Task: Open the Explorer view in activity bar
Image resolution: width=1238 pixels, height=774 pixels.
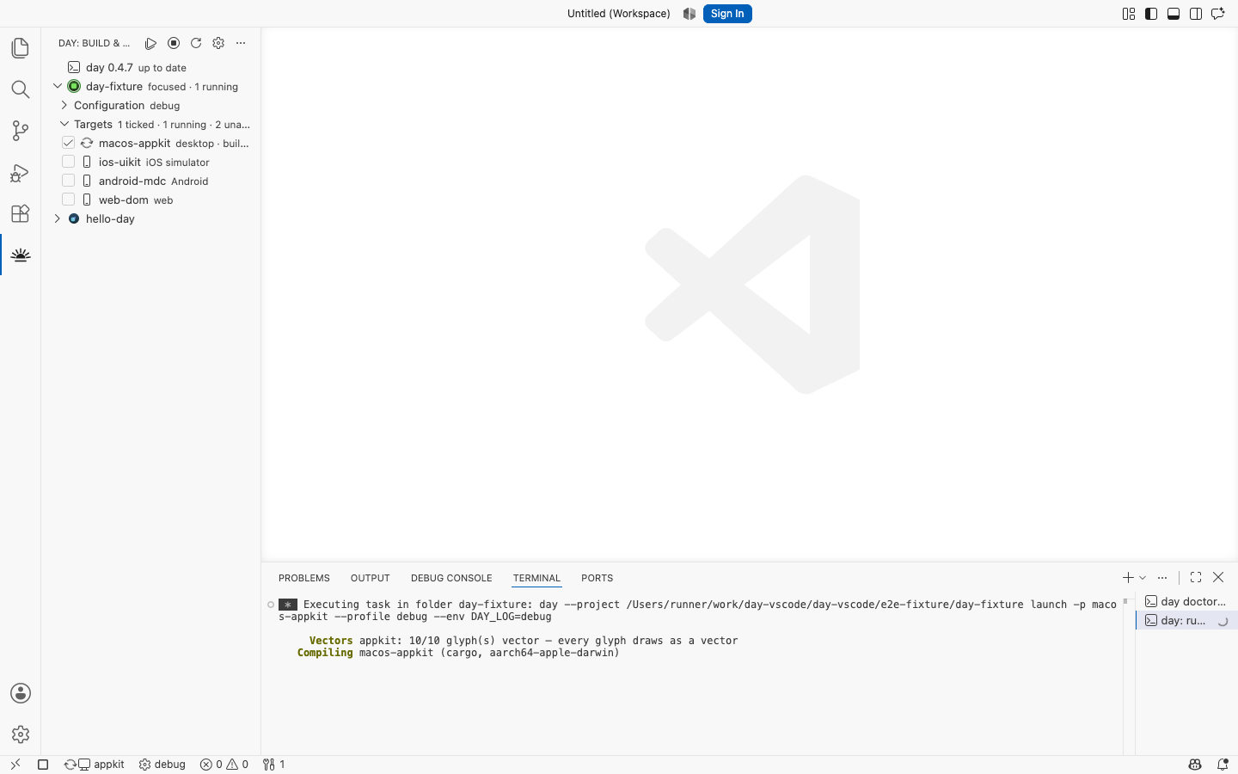Action: (21, 48)
